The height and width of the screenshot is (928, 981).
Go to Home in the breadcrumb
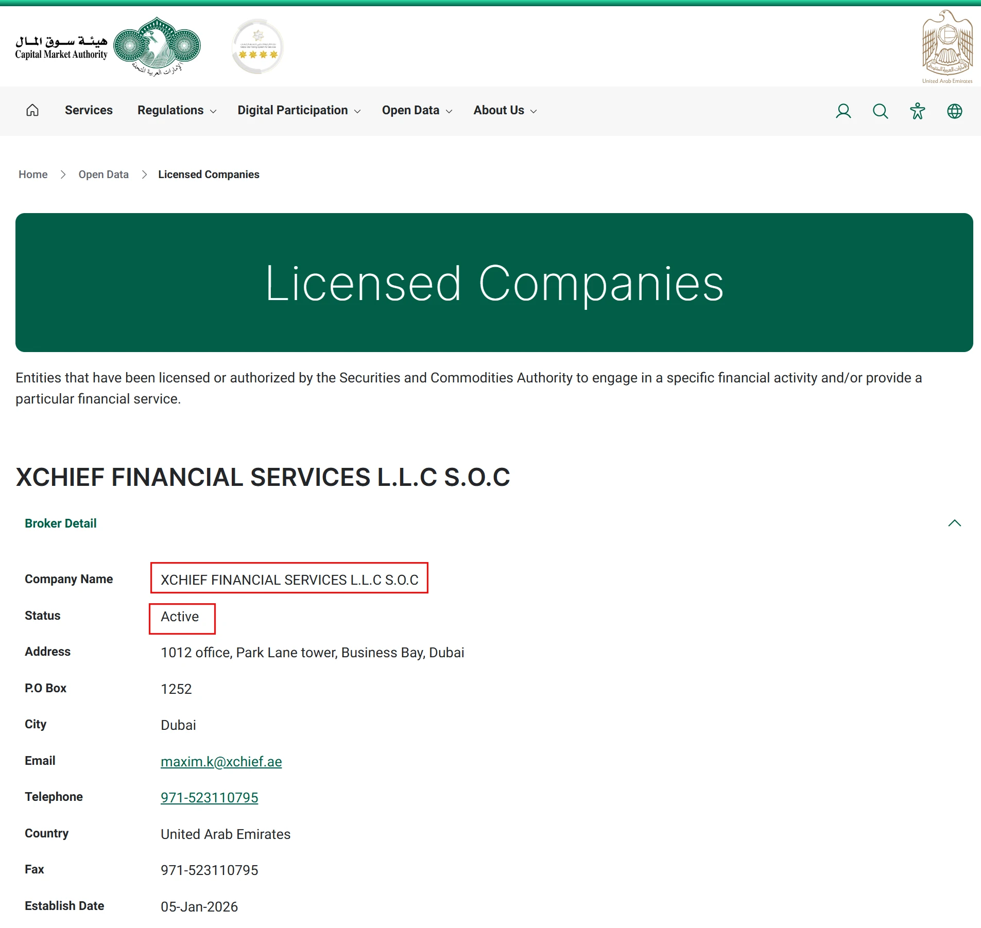pyautogui.click(x=33, y=174)
